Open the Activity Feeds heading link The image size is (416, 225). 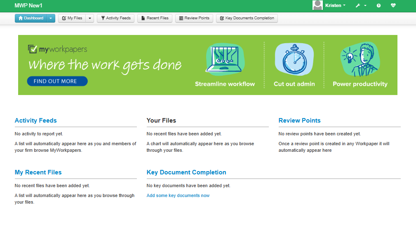coord(35,121)
